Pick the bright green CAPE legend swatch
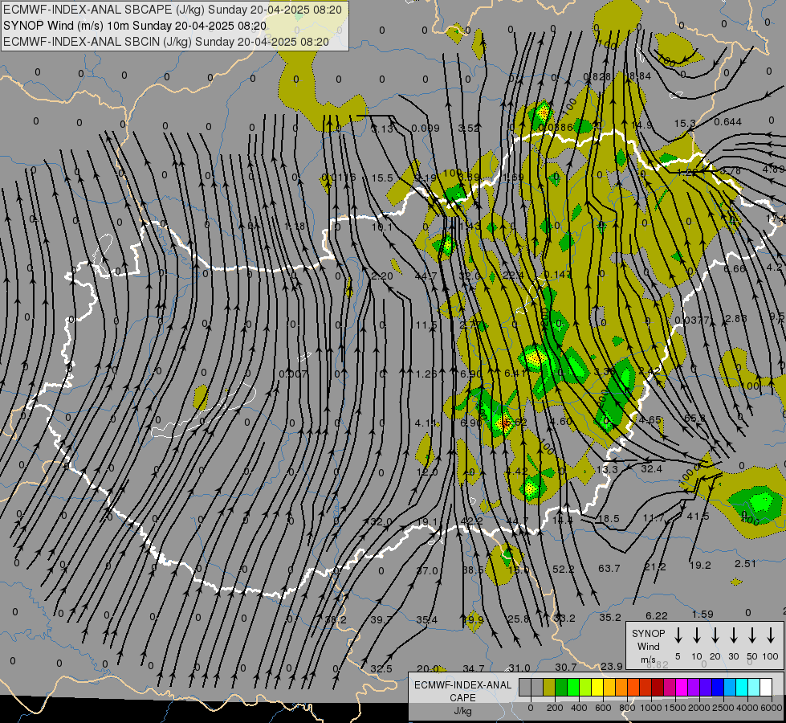This screenshot has height=723, width=786. click(573, 687)
